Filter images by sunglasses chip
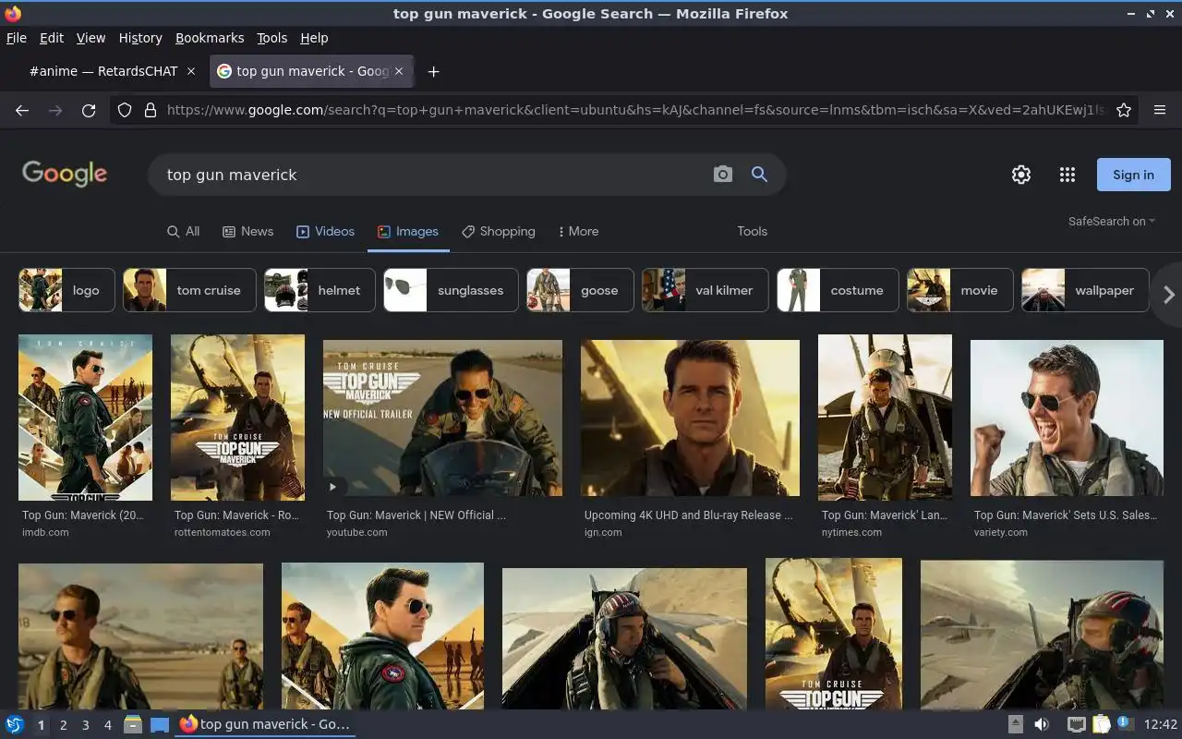This screenshot has height=739, width=1182. point(451,290)
